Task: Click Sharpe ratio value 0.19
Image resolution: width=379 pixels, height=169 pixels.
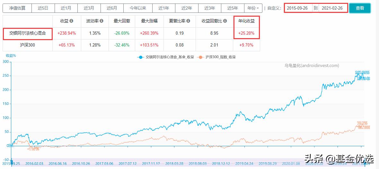Action: (x=180, y=34)
